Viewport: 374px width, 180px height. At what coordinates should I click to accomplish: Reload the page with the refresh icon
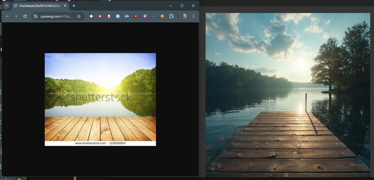point(25,16)
